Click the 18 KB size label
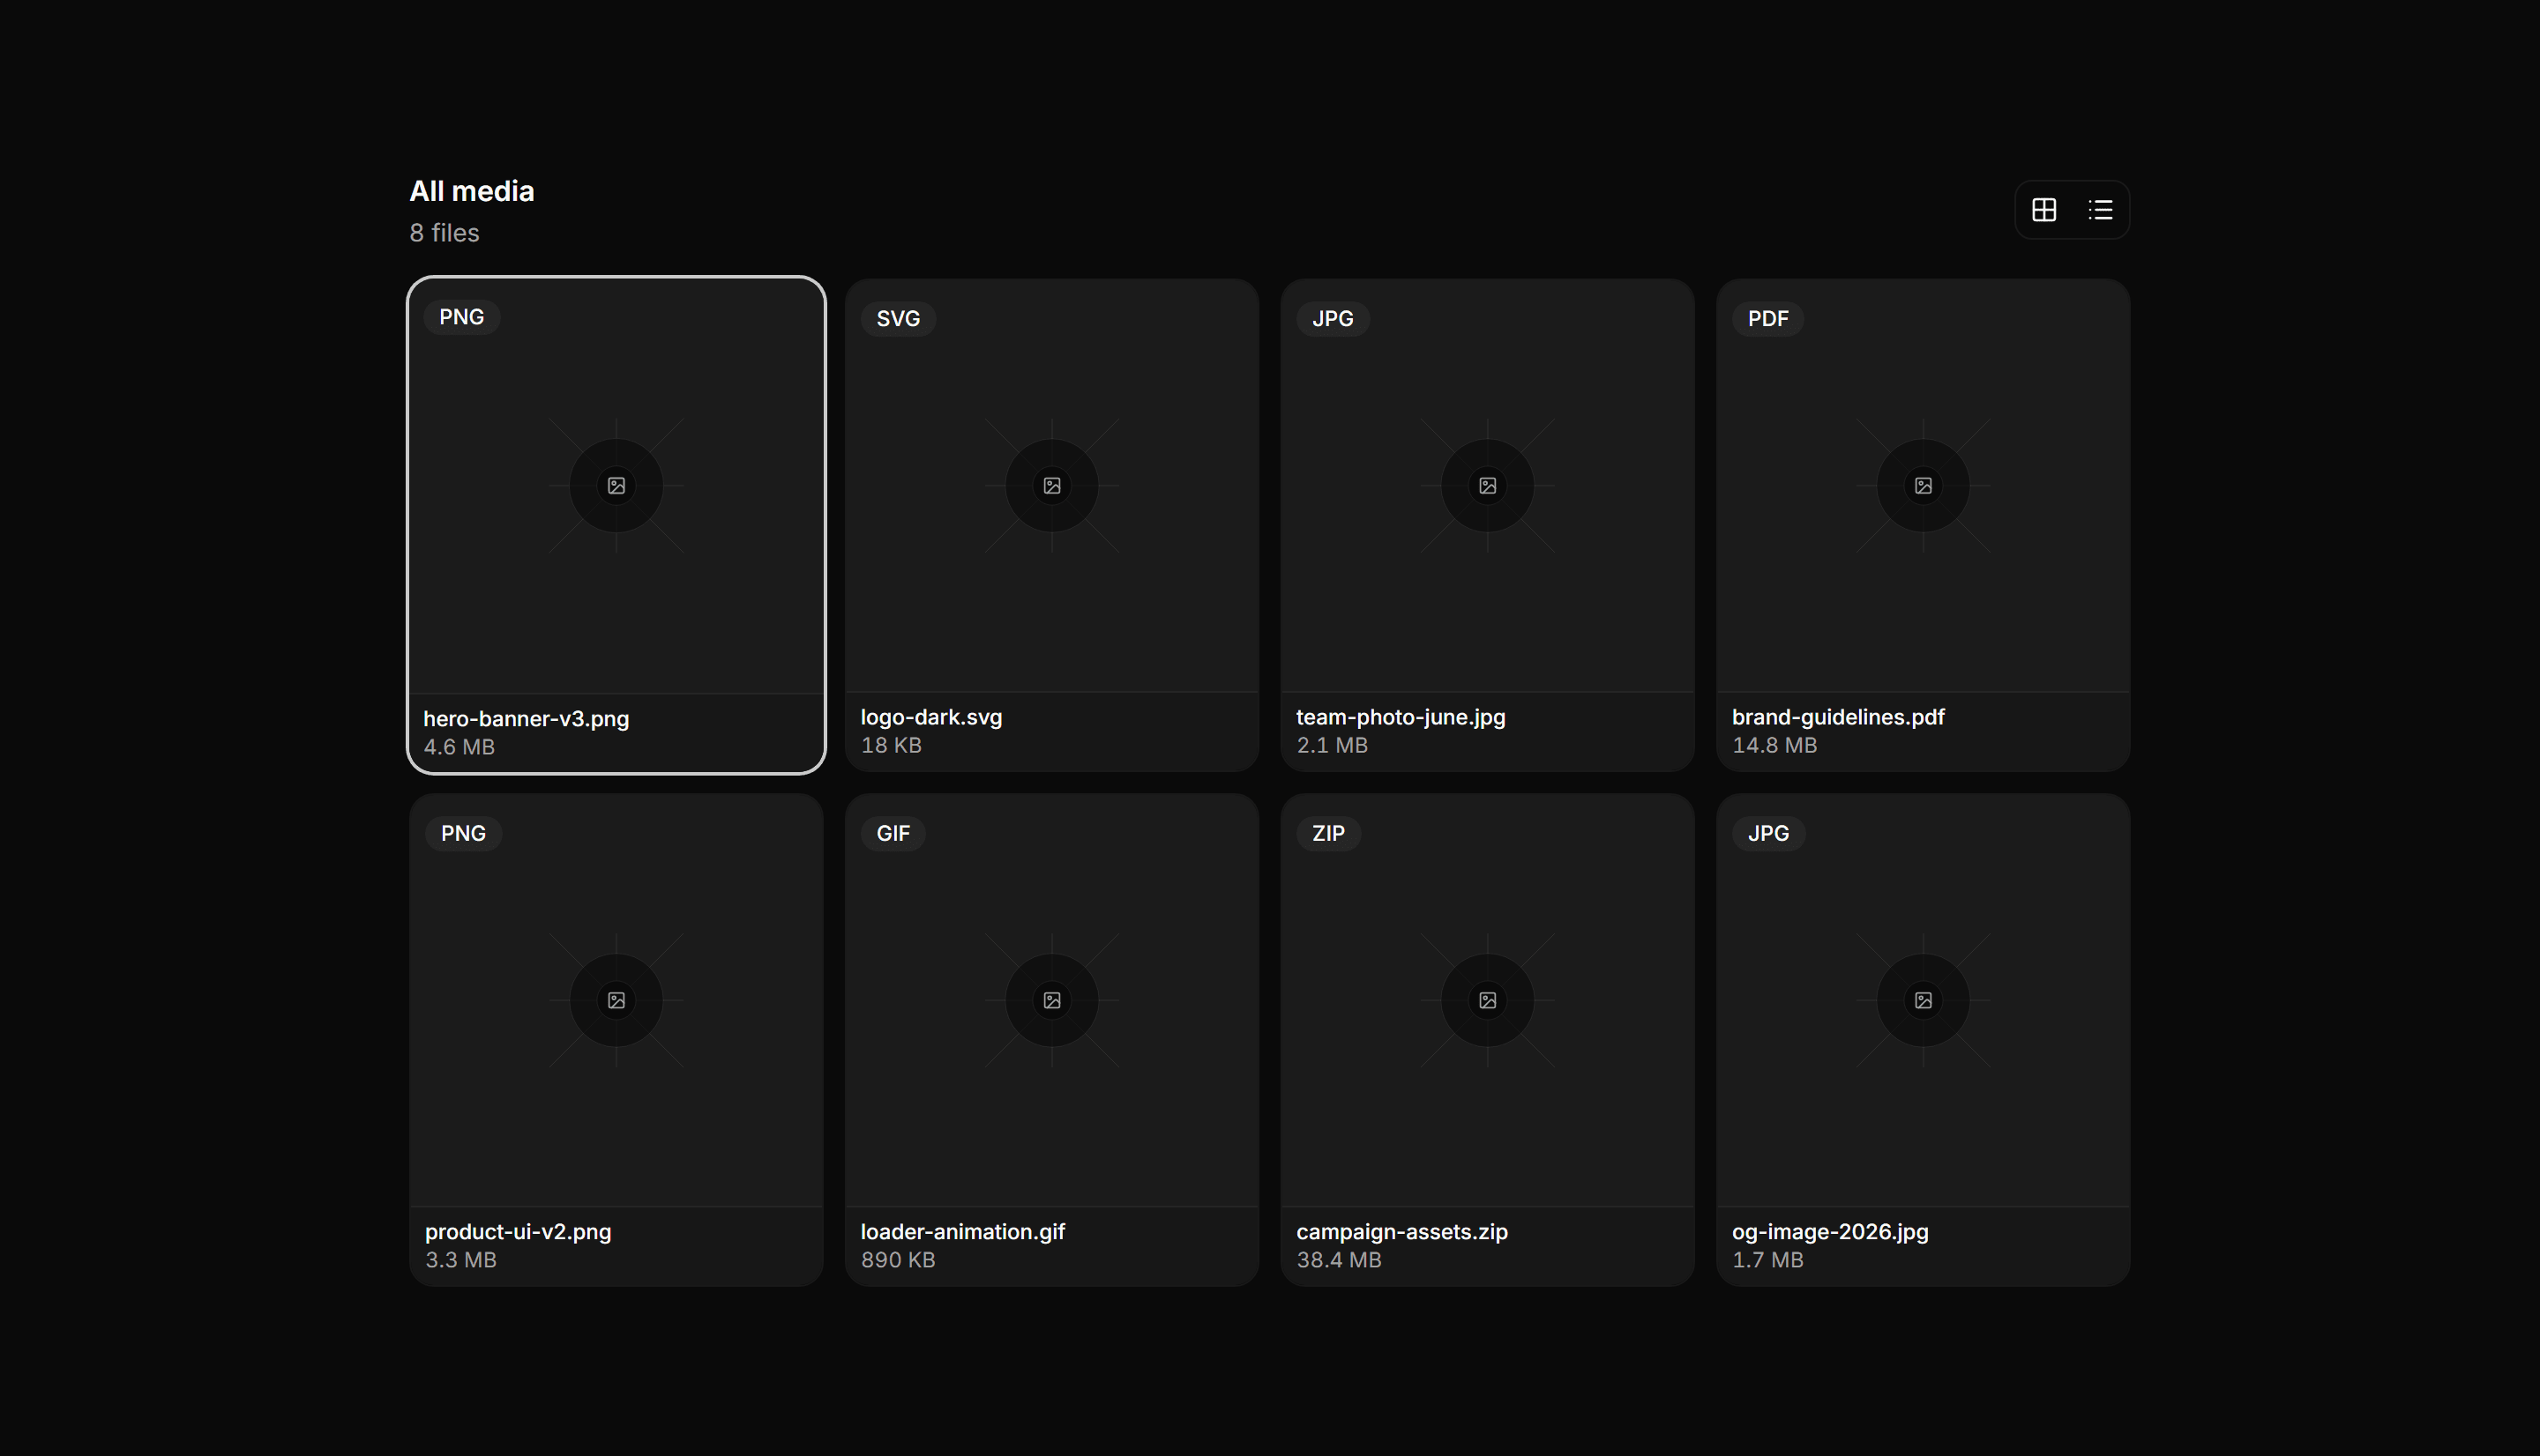Image resolution: width=2540 pixels, height=1456 pixels. [x=892, y=745]
